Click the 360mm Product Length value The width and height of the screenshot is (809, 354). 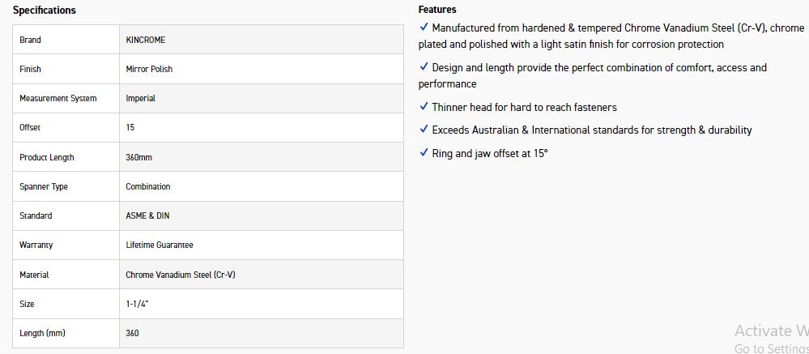click(x=138, y=157)
